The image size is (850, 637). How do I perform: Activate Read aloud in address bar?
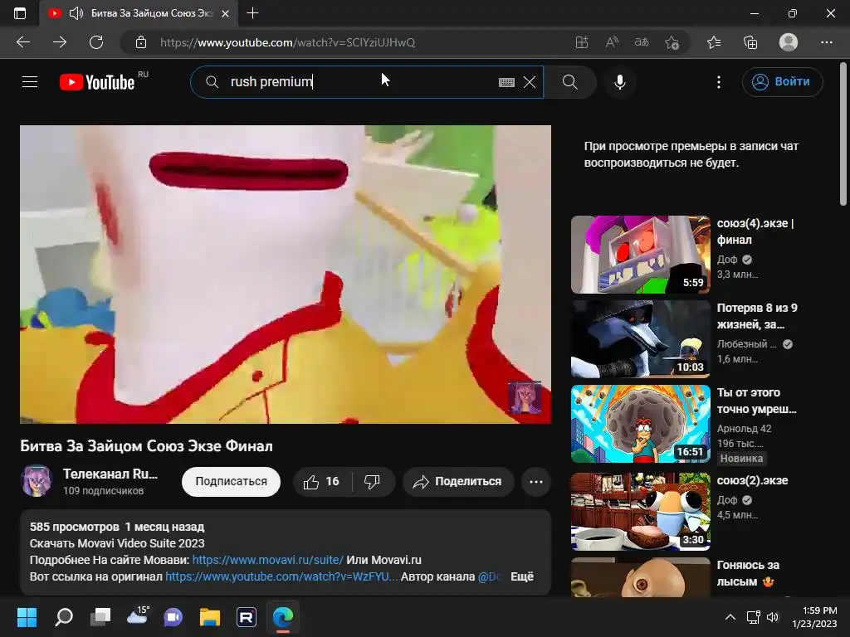(x=612, y=42)
